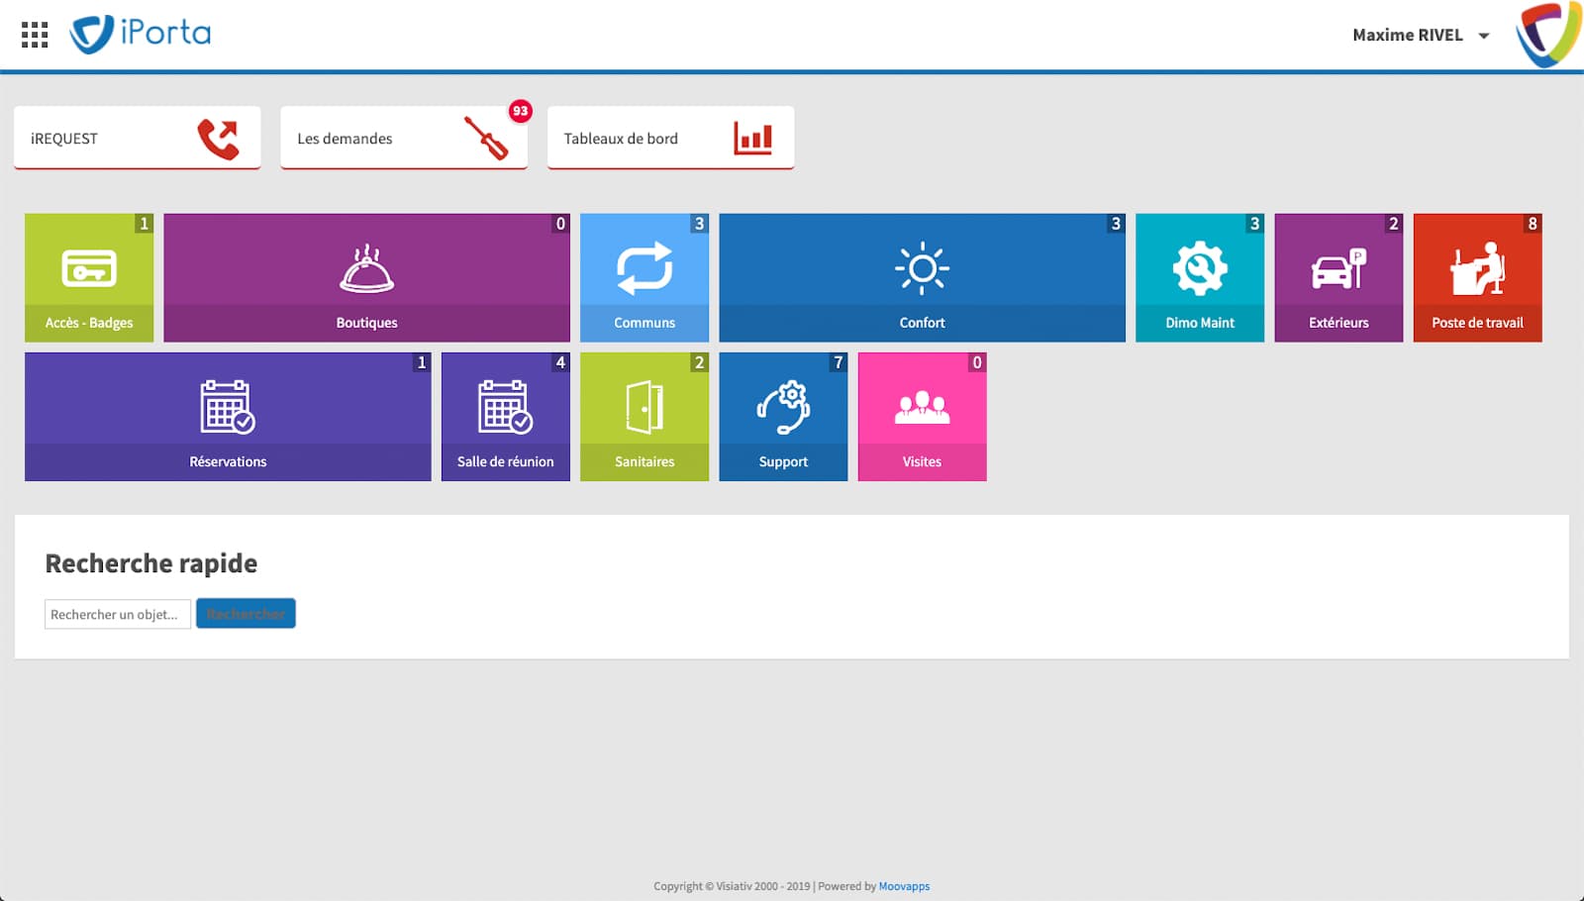Click the Confort tile label
Screen dimensions: 1584x901
click(922, 323)
